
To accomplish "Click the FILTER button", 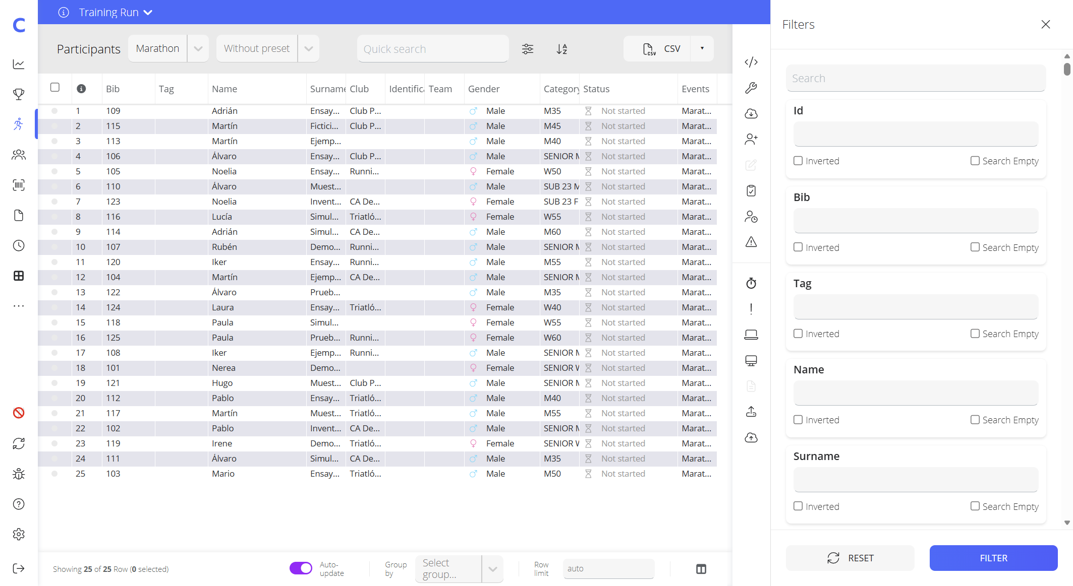I will (993, 558).
